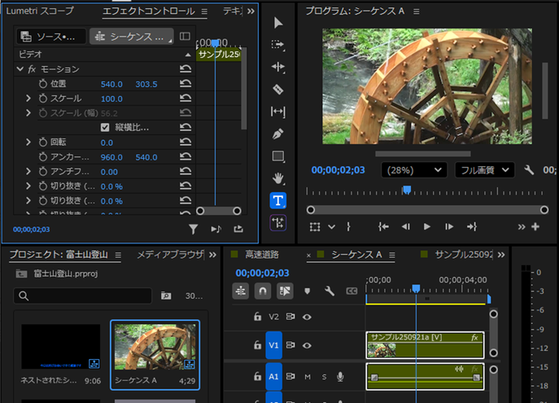Toggle lock on track V2
The width and height of the screenshot is (559, 403).
258,317
